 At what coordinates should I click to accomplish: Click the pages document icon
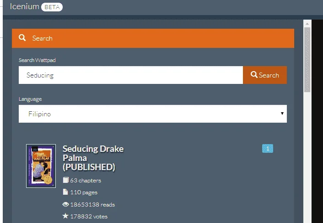pos(65,192)
